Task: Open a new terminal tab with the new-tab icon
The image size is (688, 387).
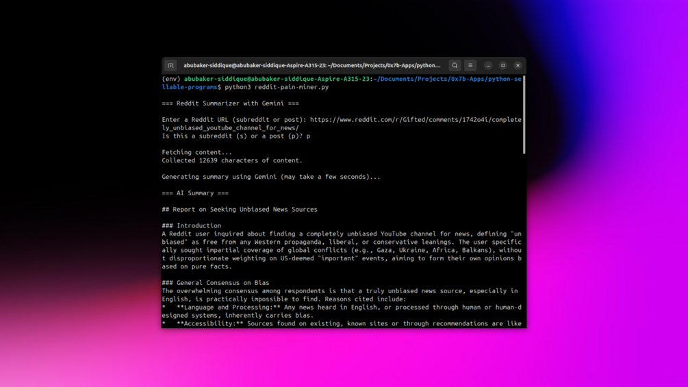Action: click(x=170, y=65)
